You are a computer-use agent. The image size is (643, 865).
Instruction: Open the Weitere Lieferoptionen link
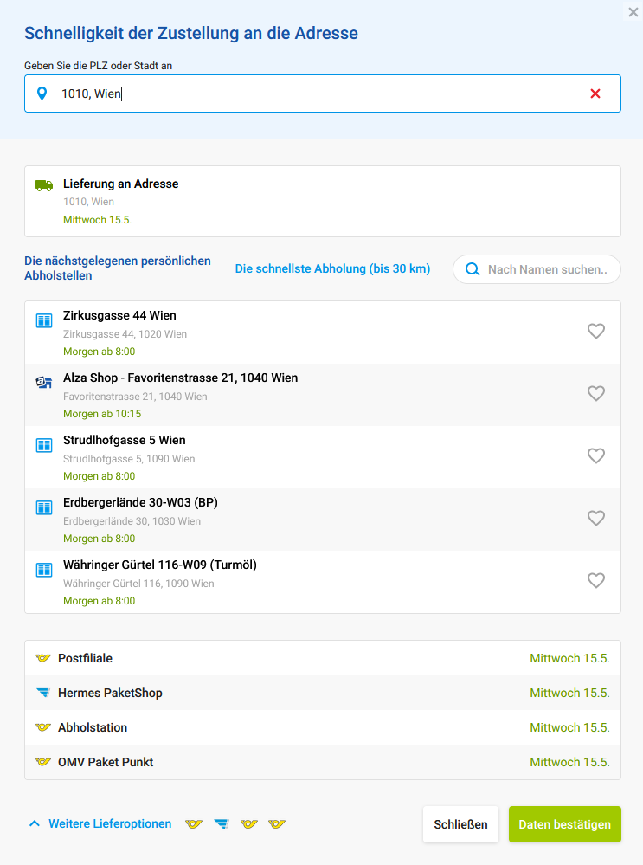click(x=110, y=823)
